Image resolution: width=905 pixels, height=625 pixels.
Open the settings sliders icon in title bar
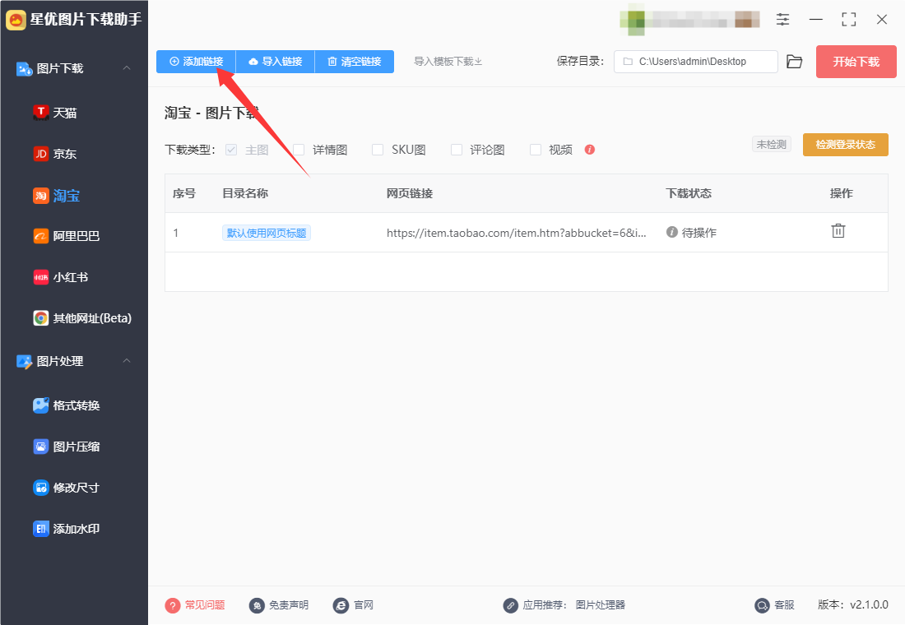point(782,20)
